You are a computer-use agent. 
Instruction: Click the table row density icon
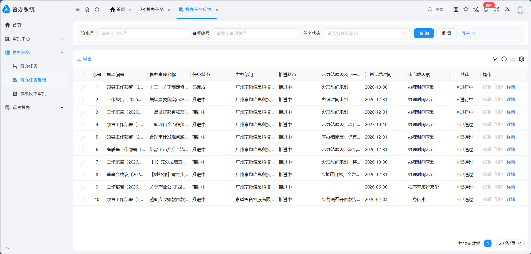(x=513, y=59)
